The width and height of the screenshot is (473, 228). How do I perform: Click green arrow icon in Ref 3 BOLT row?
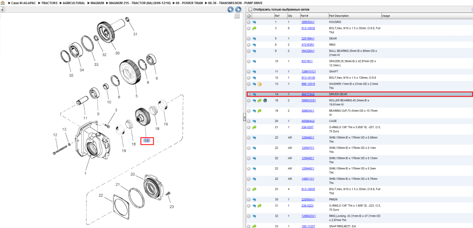[x=254, y=28]
